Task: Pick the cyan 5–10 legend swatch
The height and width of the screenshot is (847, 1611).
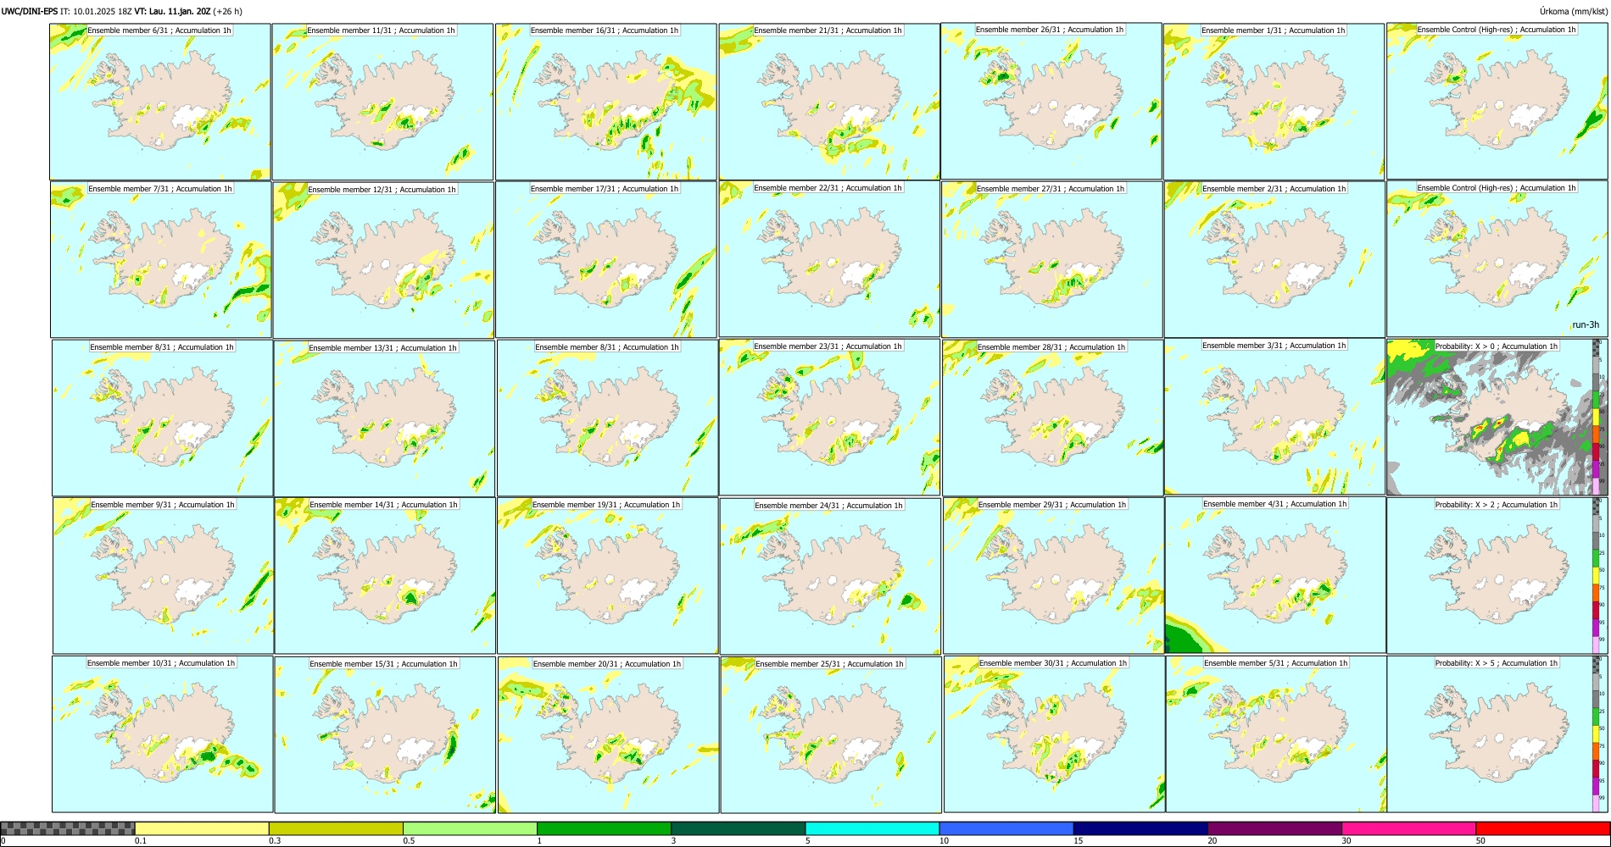Action: 872,828
